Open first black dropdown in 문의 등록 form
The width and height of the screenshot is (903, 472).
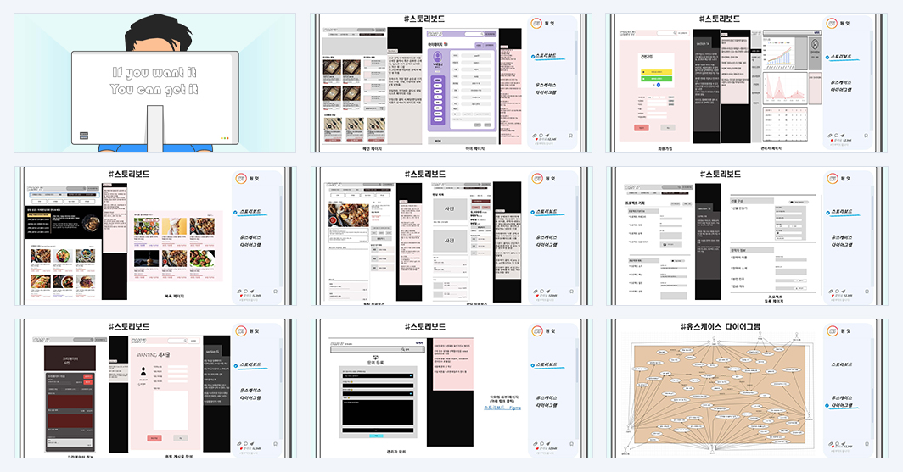pyautogui.click(x=378, y=376)
